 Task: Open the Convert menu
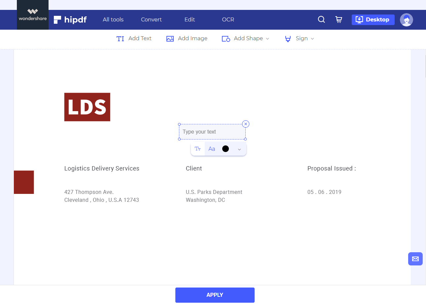(x=151, y=19)
